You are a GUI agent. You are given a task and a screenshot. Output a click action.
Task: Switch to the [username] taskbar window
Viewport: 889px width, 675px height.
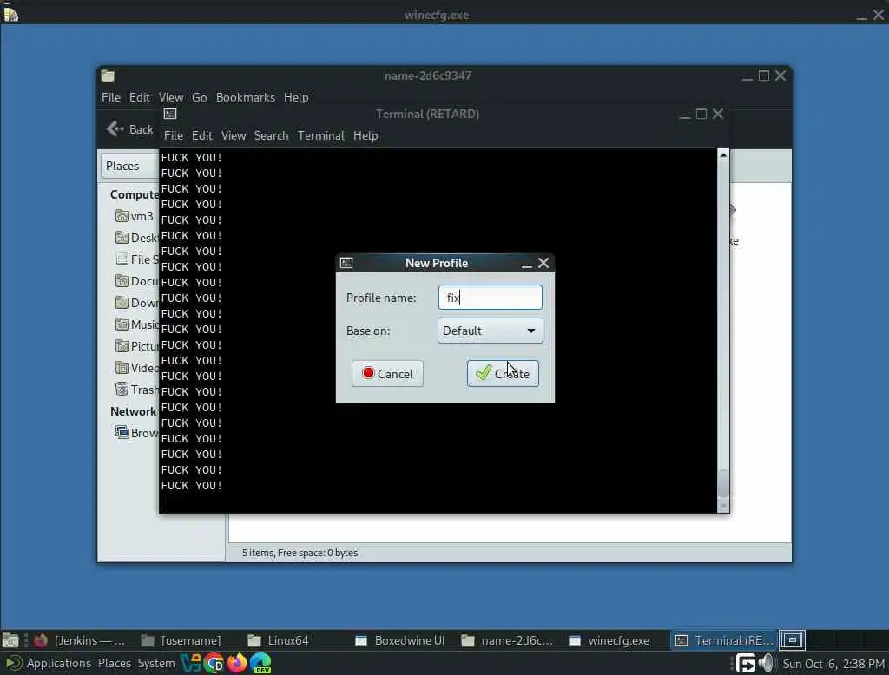click(181, 640)
